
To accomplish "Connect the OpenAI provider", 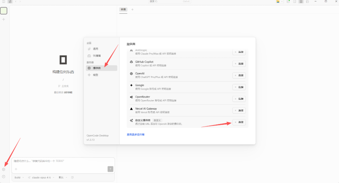I will pyautogui.click(x=239, y=75).
